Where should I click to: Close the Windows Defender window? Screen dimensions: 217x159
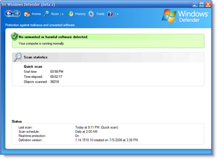pyautogui.click(x=208, y=4)
